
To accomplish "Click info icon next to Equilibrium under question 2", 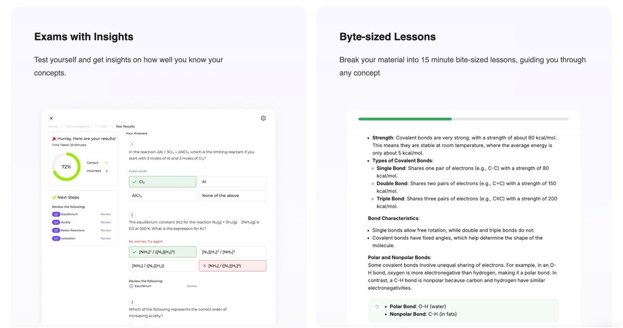I will click(131, 286).
